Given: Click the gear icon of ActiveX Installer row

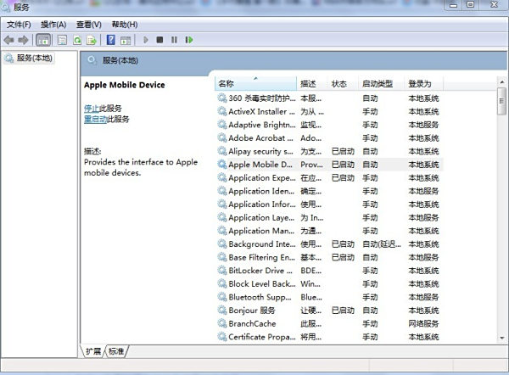Looking at the screenshot, I should point(222,111).
